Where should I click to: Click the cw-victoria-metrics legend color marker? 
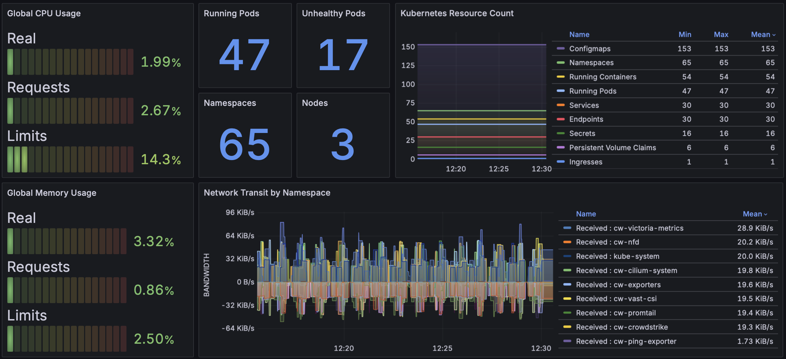pyautogui.click(x=567, y=228)
